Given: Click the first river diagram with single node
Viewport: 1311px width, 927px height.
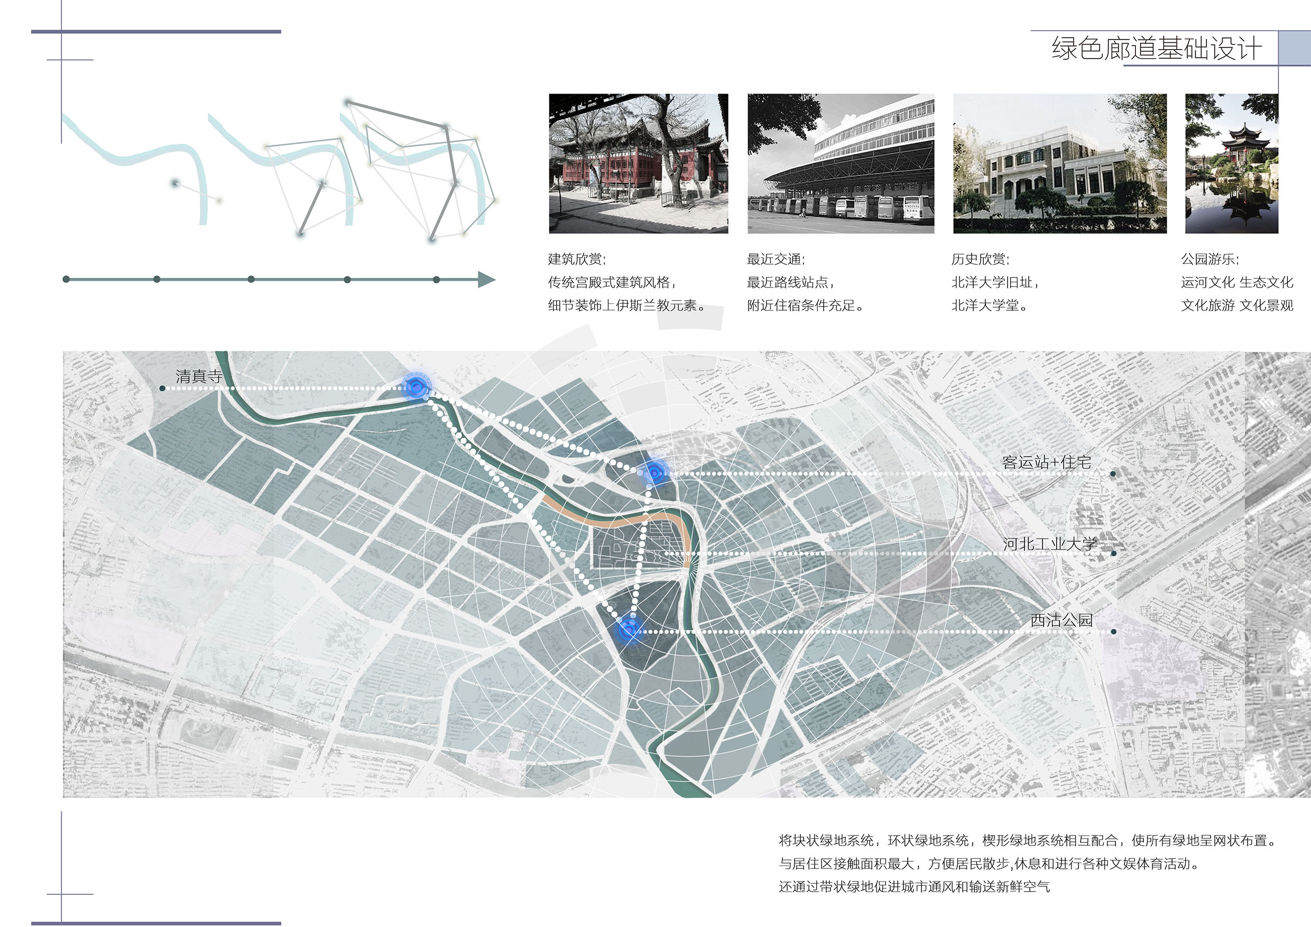Looking at the screenshot, I should coord(143,170).
